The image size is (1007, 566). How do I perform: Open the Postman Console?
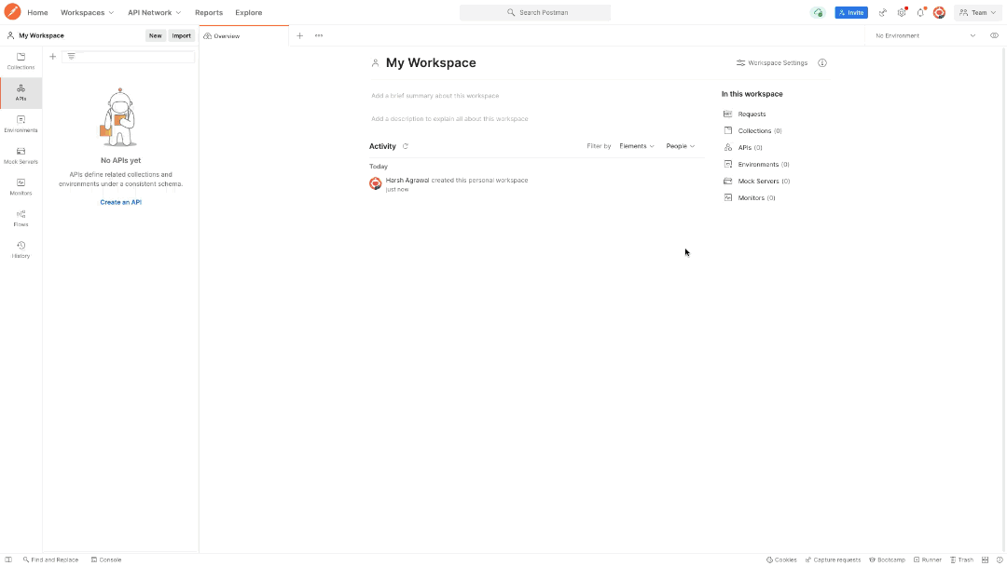click(105, 559)
